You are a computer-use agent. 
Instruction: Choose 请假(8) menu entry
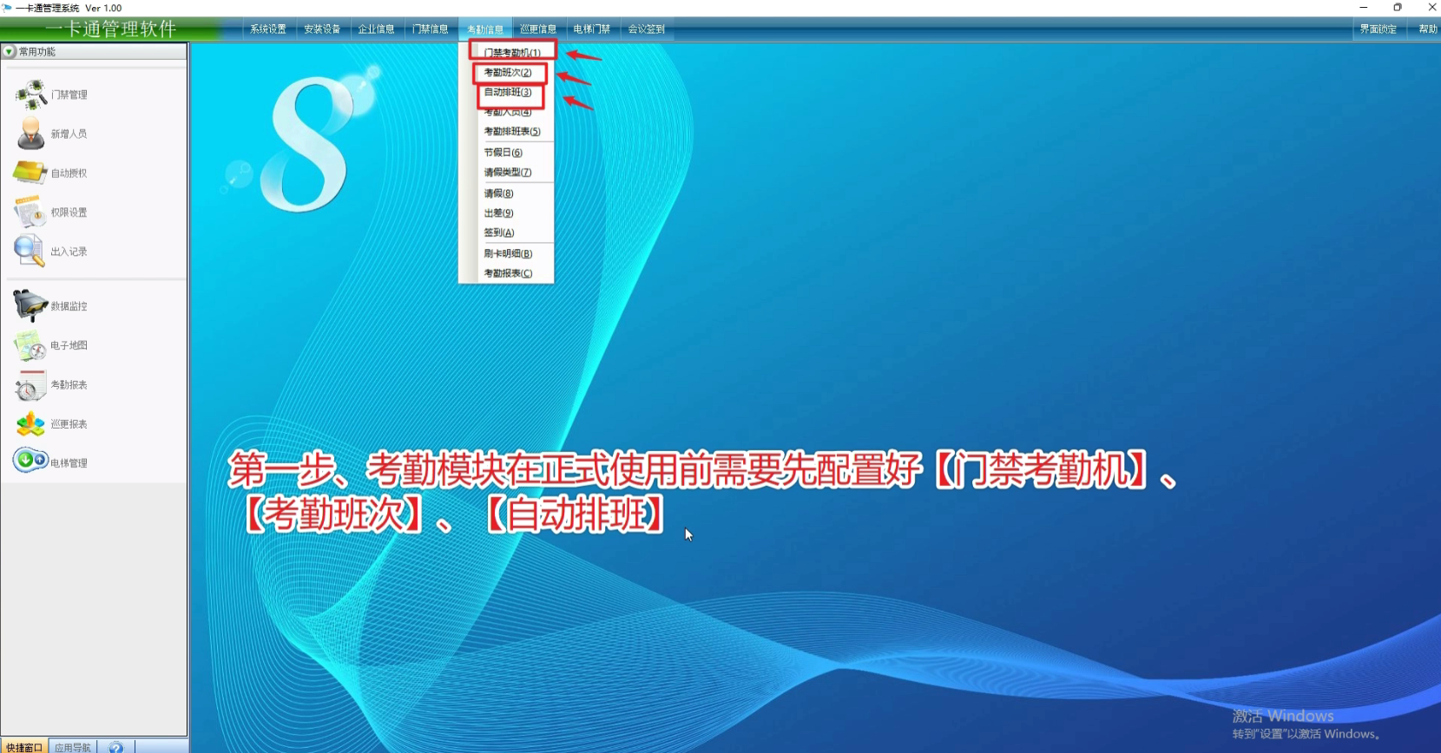pos(499,193)
